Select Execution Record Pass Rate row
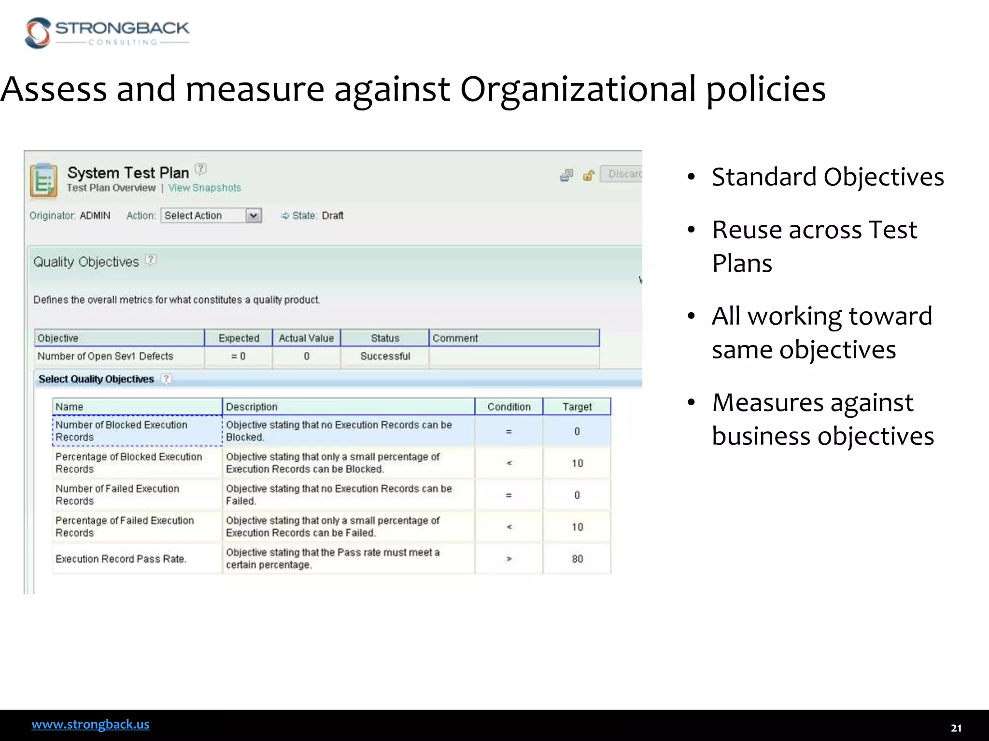The width and height of the screenshot is (989, 741). point(332,559)
